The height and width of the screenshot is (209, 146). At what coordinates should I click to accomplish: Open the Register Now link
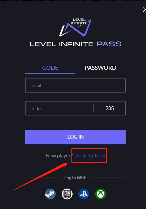click(90, 156)
